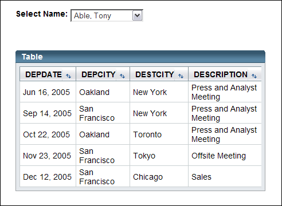This screenshot has width=282, height=206.
Task: Select the Jun 16, 2005 date cell
Action: pyautogui.click(x=48, y=92)
